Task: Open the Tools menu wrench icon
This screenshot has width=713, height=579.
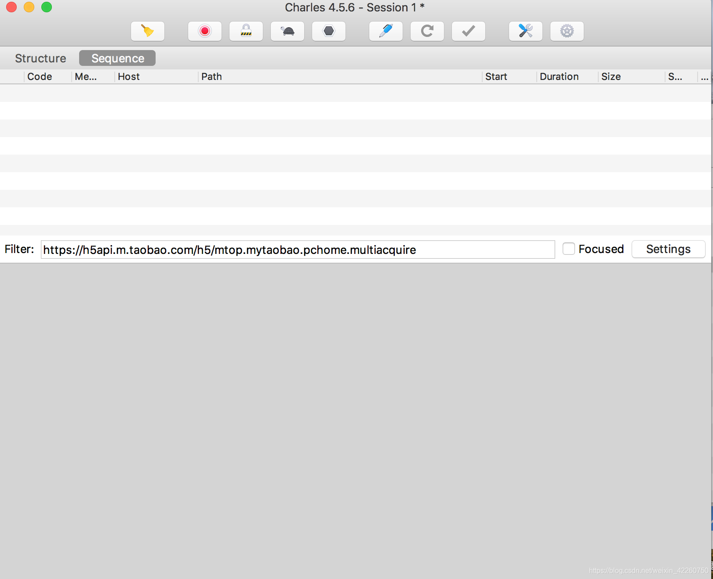Action: (526, 31)
